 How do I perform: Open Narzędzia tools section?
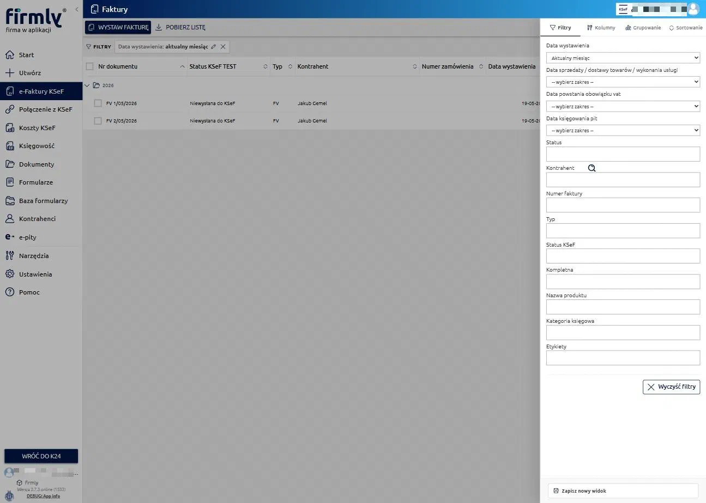click(27, 256)
